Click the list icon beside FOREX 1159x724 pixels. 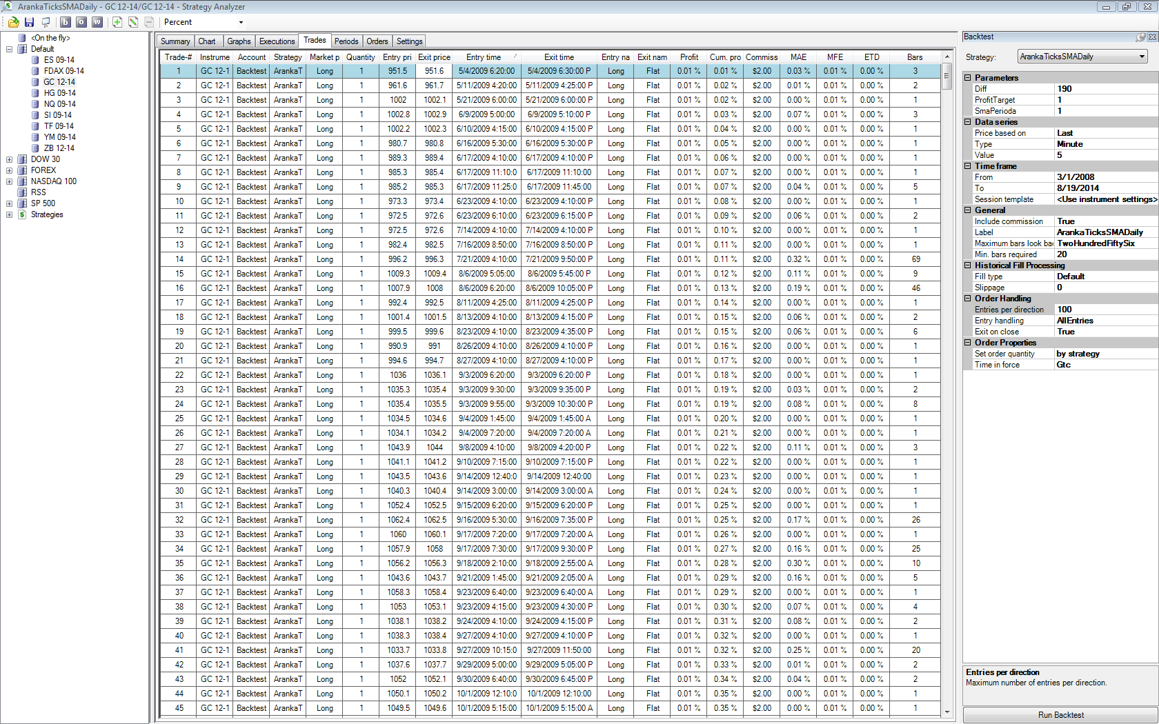coord(22,170)
